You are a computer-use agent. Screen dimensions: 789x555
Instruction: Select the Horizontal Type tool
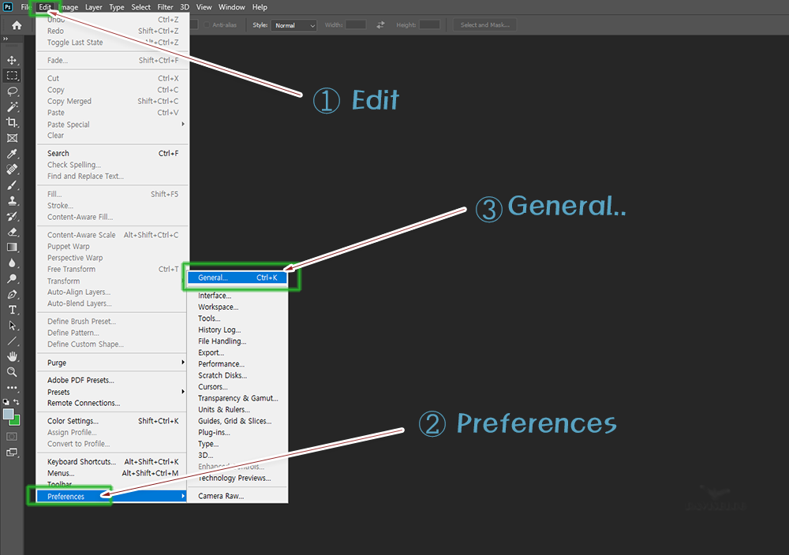point(12,310)
